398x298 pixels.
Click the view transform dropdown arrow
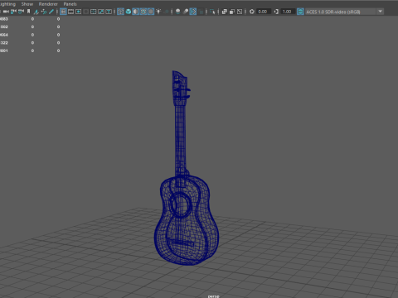coord(381,12)
